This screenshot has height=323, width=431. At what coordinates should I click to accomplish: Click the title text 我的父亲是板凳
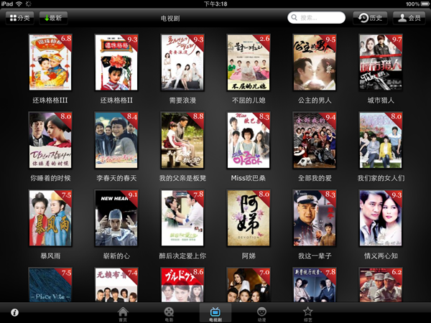[x=182, y=178]
